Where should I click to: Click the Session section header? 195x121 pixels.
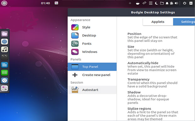click(x=77, y=82)
